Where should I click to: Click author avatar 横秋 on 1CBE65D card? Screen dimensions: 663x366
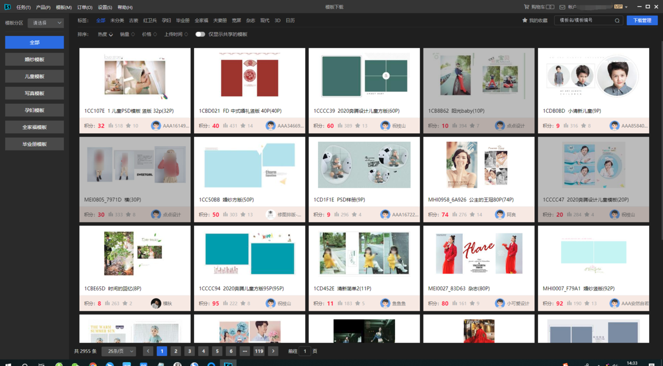(156, 303)
